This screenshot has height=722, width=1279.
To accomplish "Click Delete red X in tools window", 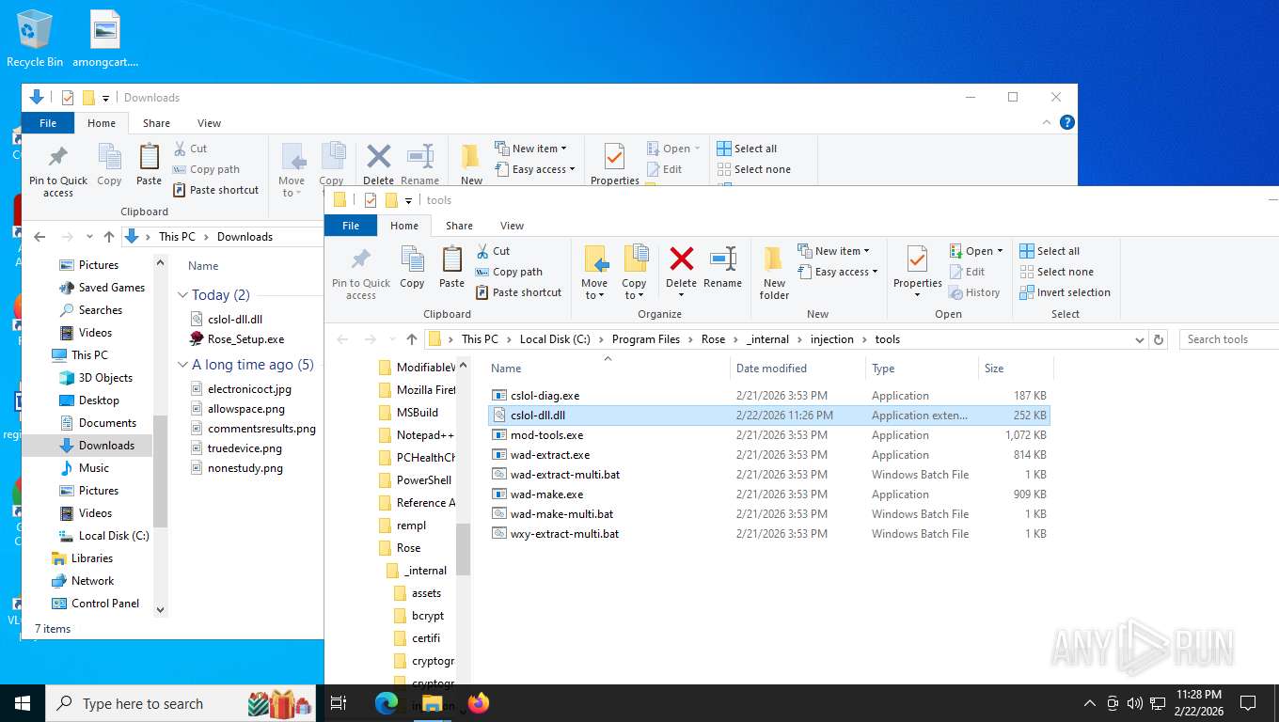I will (x=681, y=259).
